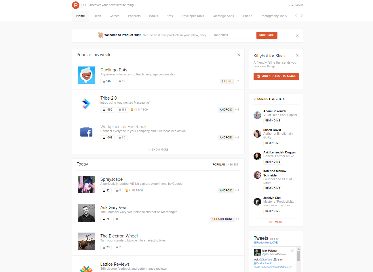Open the Tribe 2.0 title link
Image resolution: width=373 pixels, height=272 pixels.
tap(109, 98)
